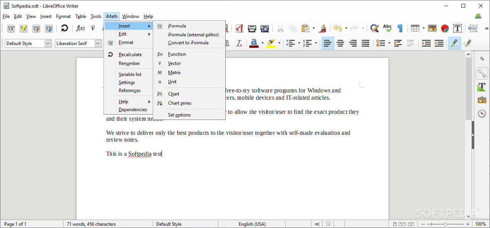Toggle Align Left paragraph button
Image resolution: width=490 pixels, height=228 pixels.
(328, 43)
